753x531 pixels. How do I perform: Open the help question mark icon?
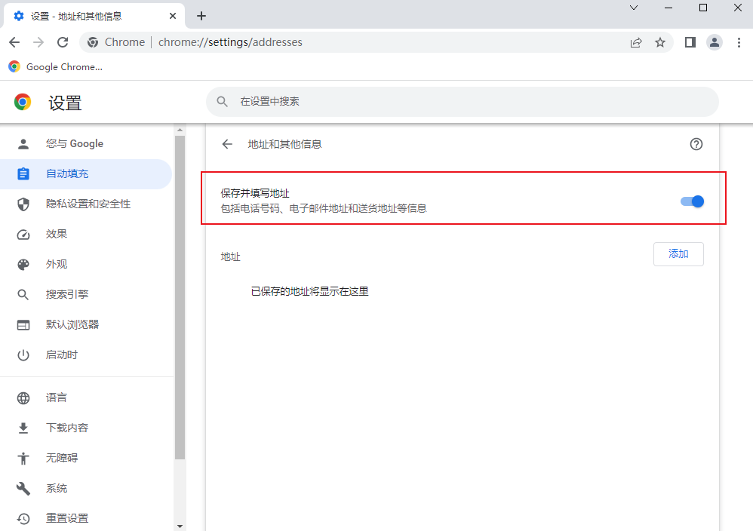[x=696, y=143]
